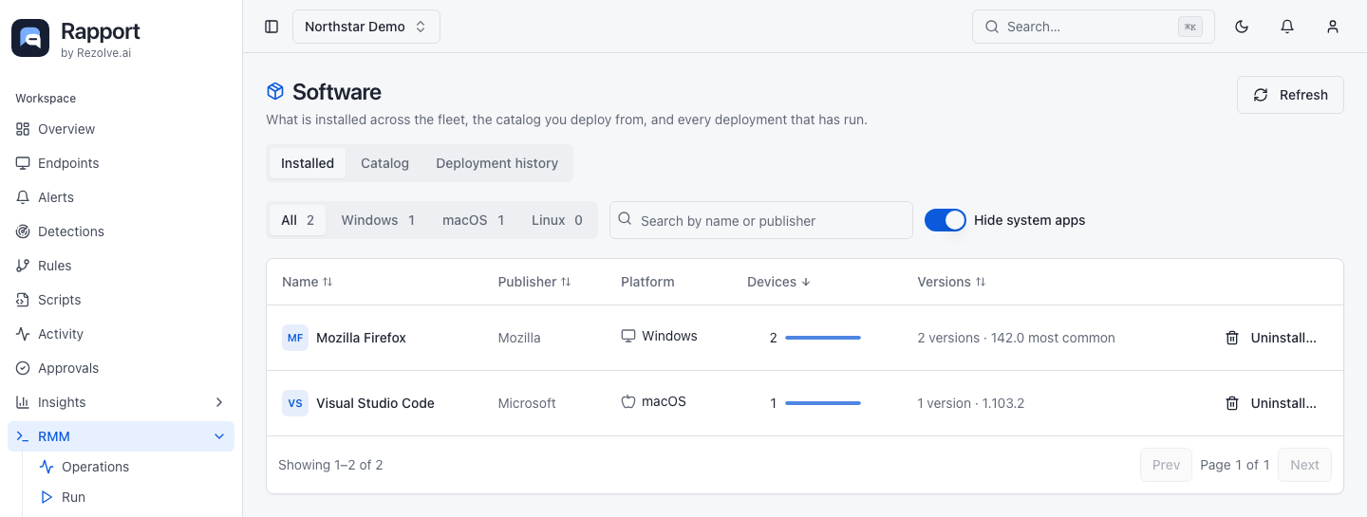Image resolution: width=1367 pixels, height=517 pixels.
Task: Click the Detections radar icon
Action: click(23, 231)
